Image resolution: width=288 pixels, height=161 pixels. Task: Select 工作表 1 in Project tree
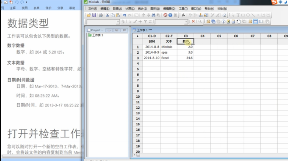point(97,35)
